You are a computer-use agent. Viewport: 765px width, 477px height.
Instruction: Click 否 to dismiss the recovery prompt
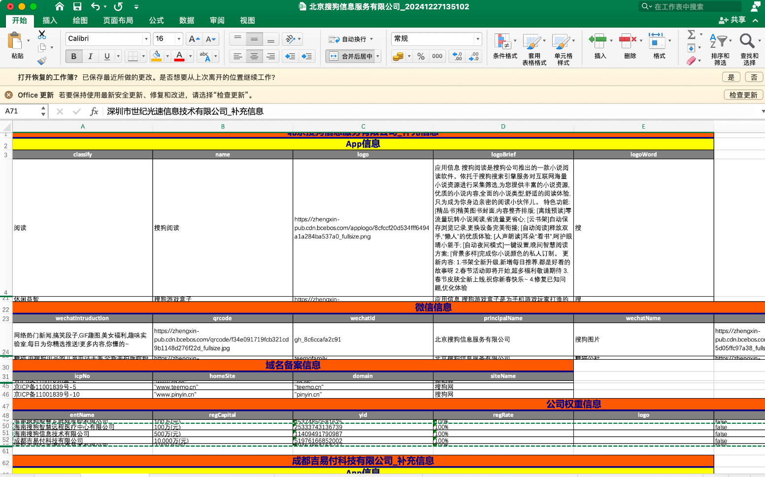pyautogui.click(x=754, y=77)
